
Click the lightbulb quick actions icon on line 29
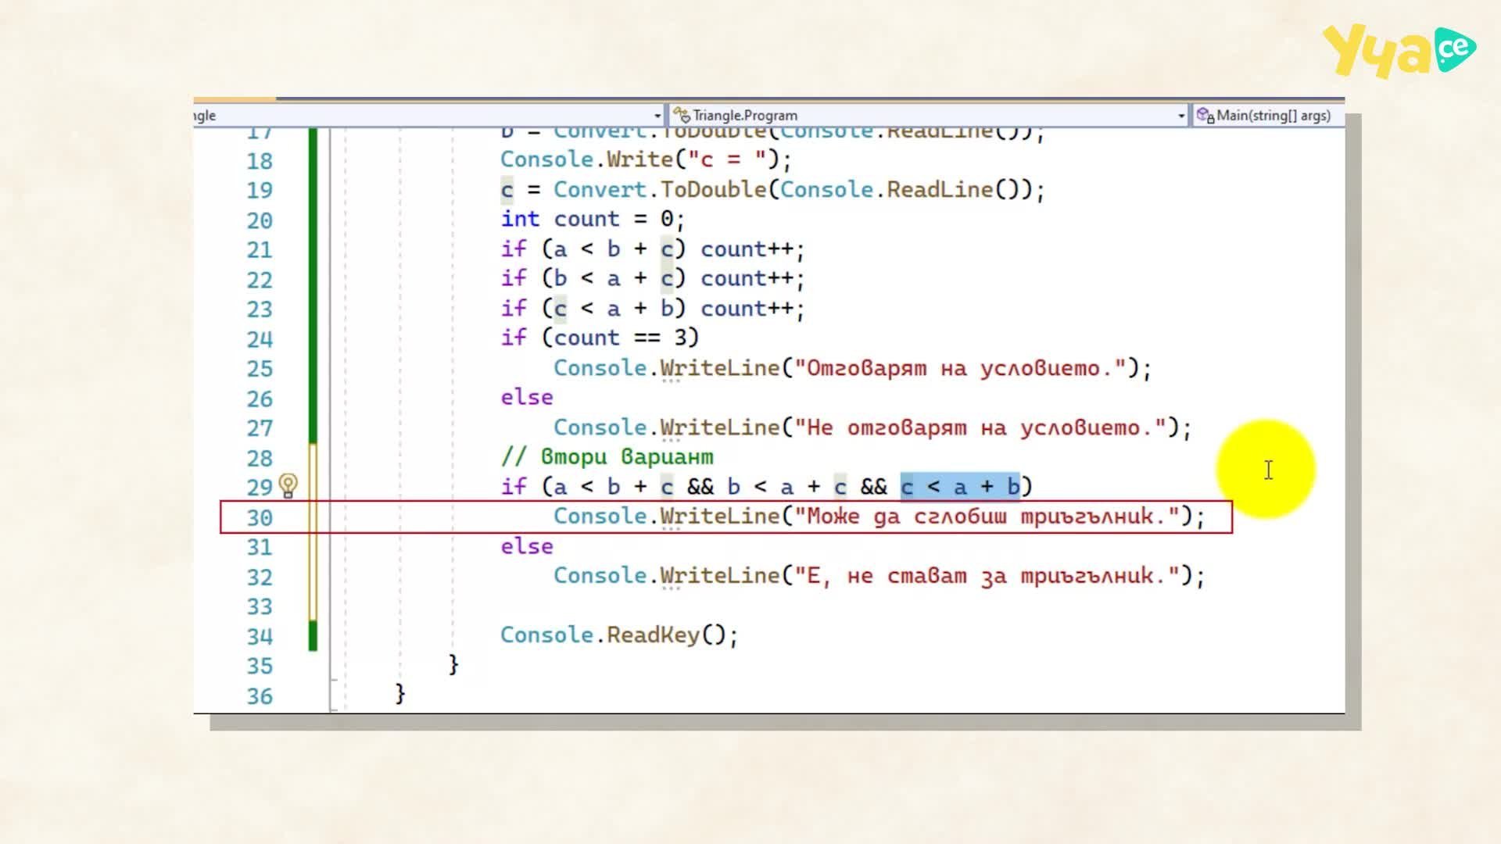[288, 486]
